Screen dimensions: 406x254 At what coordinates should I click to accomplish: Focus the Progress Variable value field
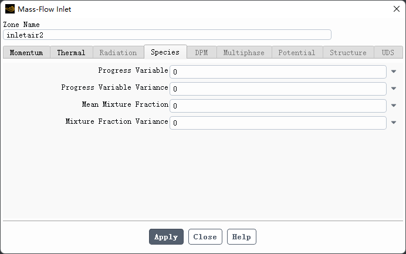(x=278, y=72)
